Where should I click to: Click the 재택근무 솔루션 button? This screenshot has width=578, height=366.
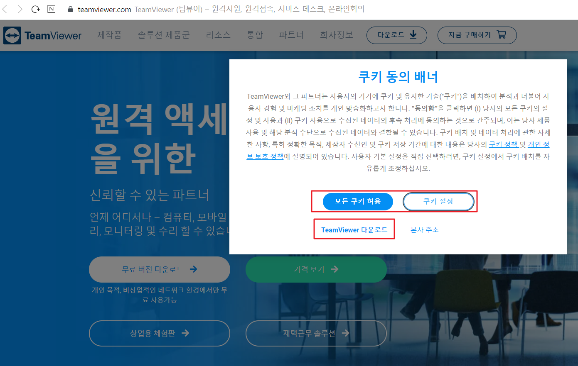(x=316, y=333)
